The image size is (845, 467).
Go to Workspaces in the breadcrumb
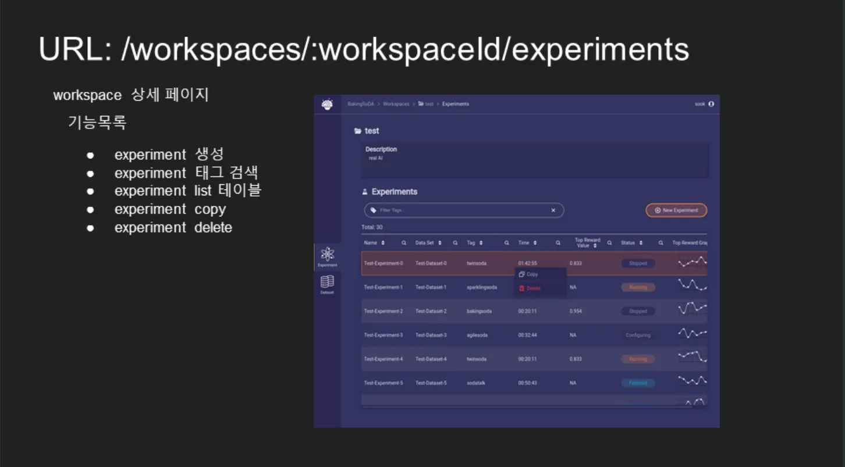396,104
